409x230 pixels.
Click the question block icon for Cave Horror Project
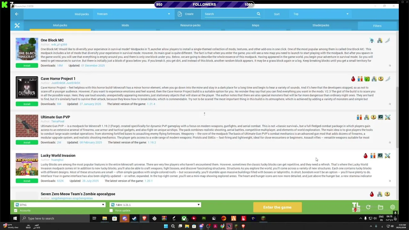(x=367, y=79)
